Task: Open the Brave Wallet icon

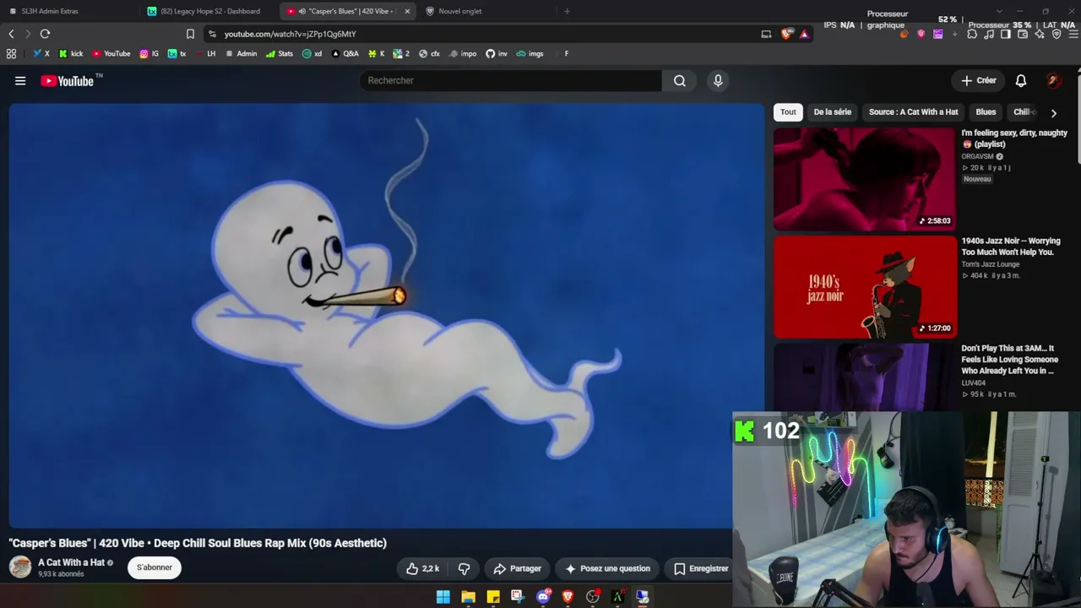Action: [x=1023, y=34]
